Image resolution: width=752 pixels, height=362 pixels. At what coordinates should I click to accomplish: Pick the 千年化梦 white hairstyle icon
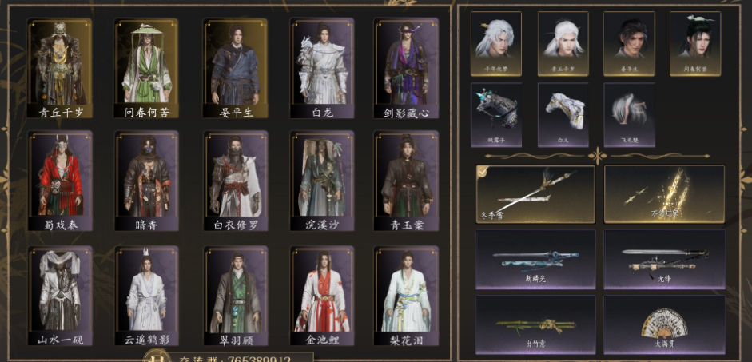[x=496, y=44]
